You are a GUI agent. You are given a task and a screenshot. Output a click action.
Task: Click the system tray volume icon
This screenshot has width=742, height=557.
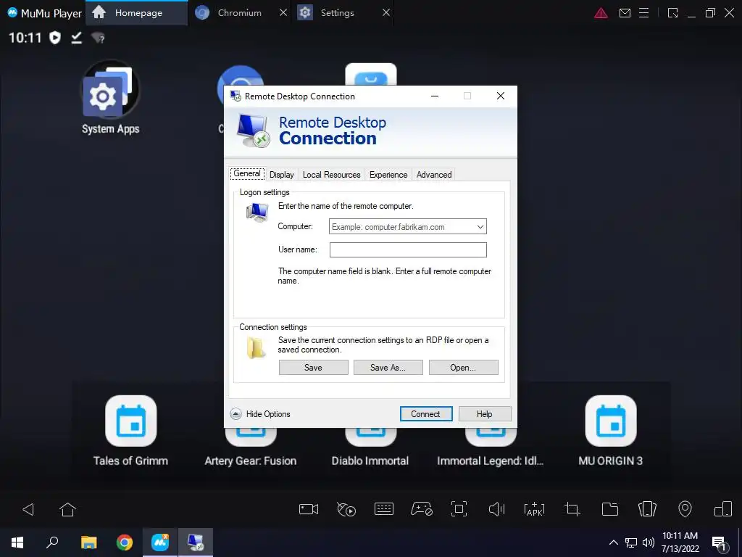coord(649,542)
